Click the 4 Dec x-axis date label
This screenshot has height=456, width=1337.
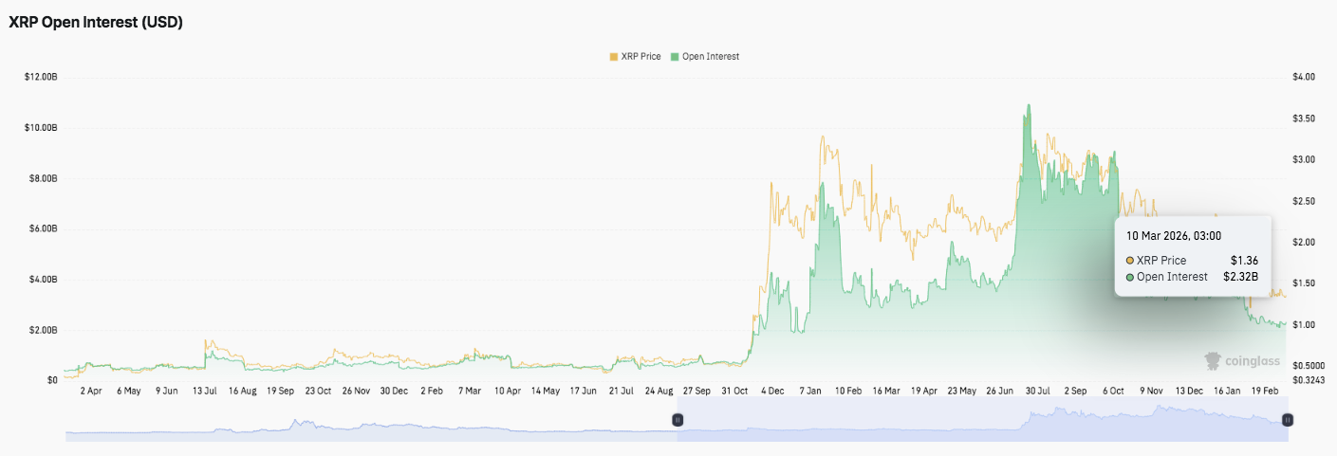771,390
